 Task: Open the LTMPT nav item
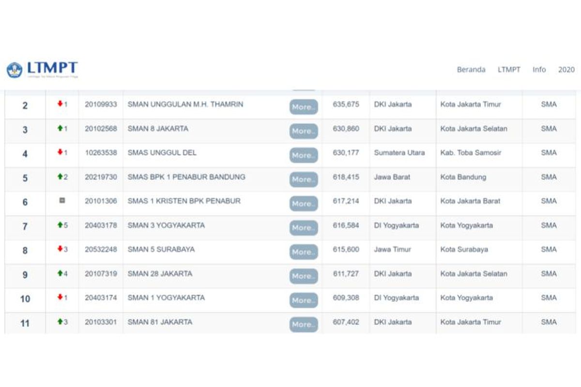[509, 70]
